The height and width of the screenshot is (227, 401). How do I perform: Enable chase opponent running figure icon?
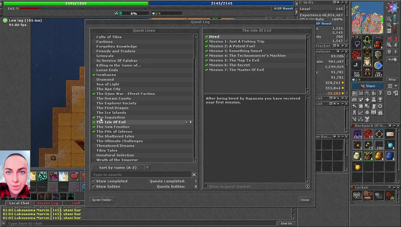(x=396, y=45)
